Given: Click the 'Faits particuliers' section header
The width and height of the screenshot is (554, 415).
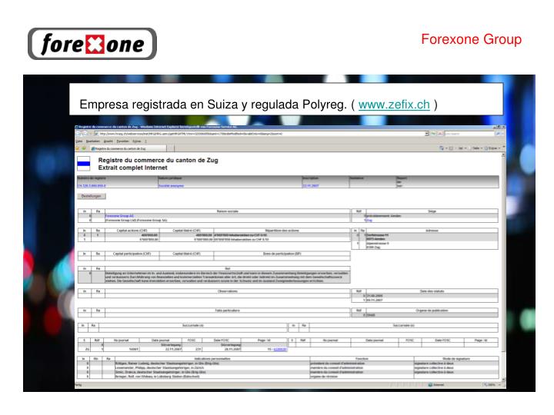Looking at the screenshot, I should [227, 310].
